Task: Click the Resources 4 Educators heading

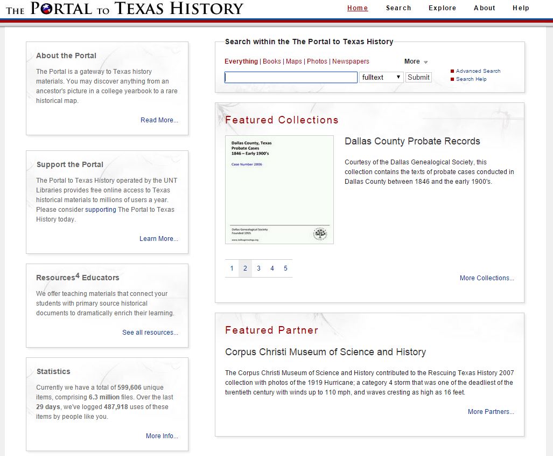Action: pyautogui.click(x=78, y=277)
